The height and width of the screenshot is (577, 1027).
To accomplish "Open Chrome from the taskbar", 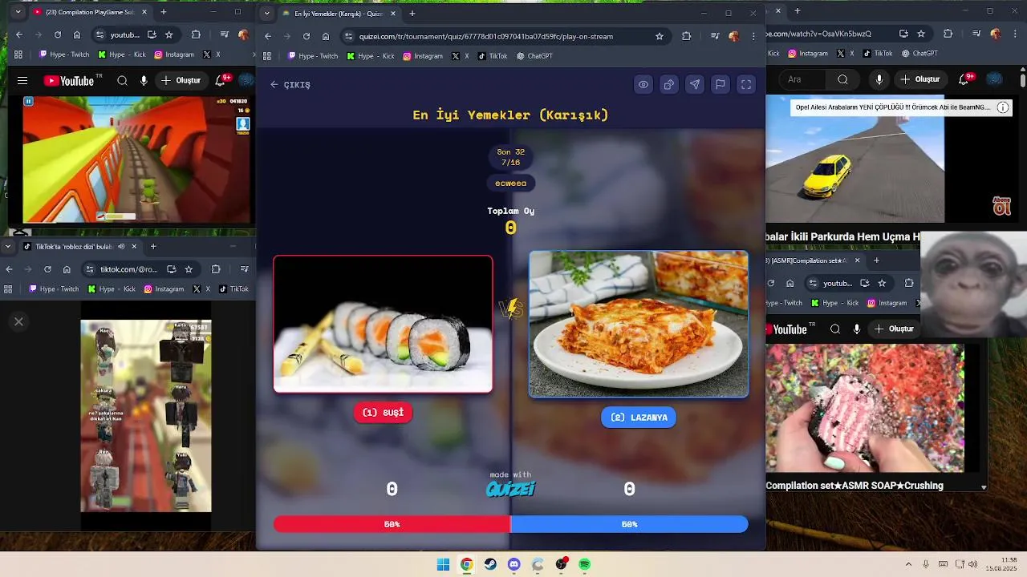I will (x=466, y=564).
